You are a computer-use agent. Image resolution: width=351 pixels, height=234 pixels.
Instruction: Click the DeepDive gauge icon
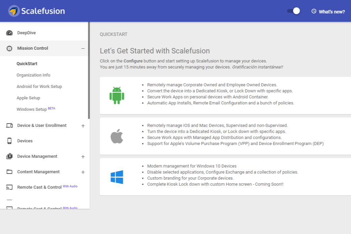pos(9,33)
